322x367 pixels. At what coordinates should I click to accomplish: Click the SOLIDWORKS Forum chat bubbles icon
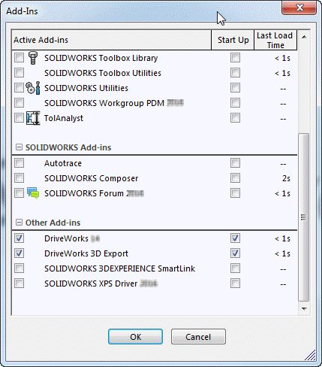tap(33, 193)
